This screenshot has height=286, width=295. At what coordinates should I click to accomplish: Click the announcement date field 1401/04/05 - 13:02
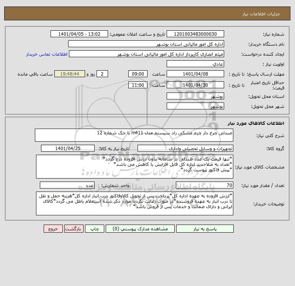(x=79, y=34)
